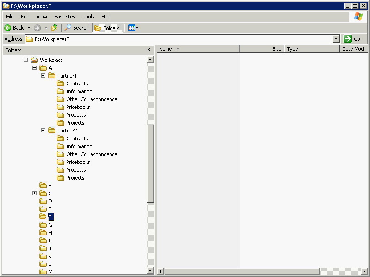Collapse the Partner1 tree node

pos(43,76)
